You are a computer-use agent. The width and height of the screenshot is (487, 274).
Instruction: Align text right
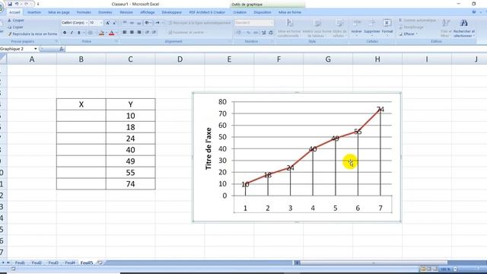(138, 32)
